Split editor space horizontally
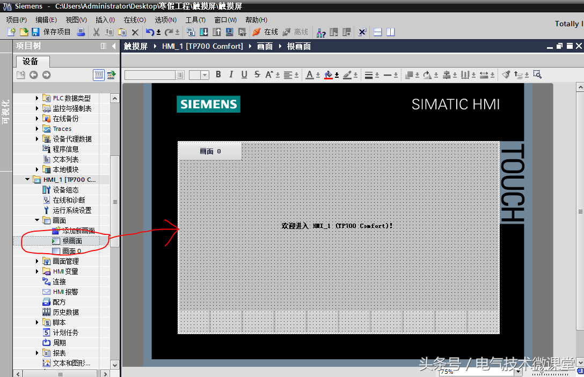The image size is (584, 377). (378, 32)
